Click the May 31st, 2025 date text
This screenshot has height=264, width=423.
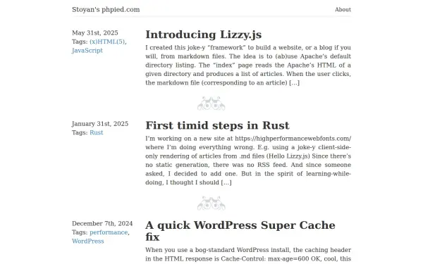95,33
